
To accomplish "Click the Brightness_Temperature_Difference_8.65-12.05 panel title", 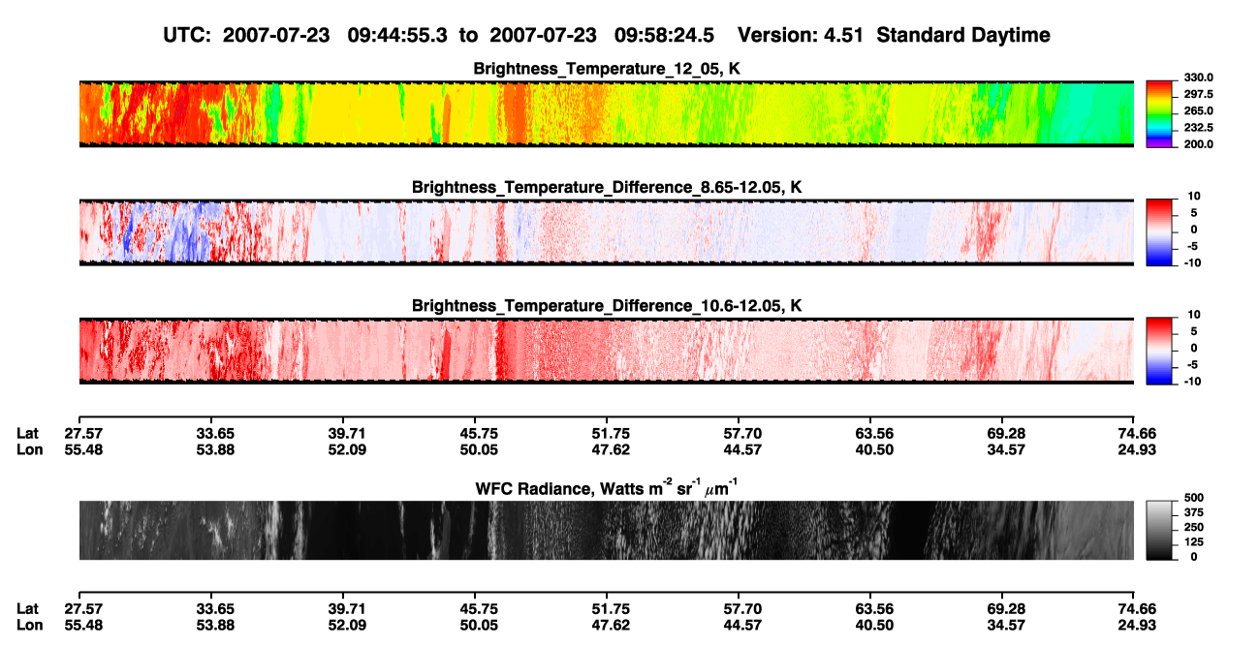I will pos(607,187).
